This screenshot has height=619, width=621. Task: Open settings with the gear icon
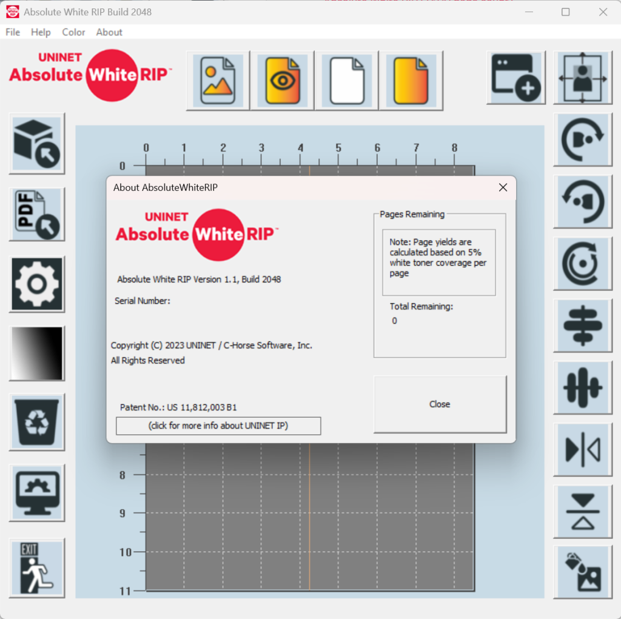click(37, 284)
